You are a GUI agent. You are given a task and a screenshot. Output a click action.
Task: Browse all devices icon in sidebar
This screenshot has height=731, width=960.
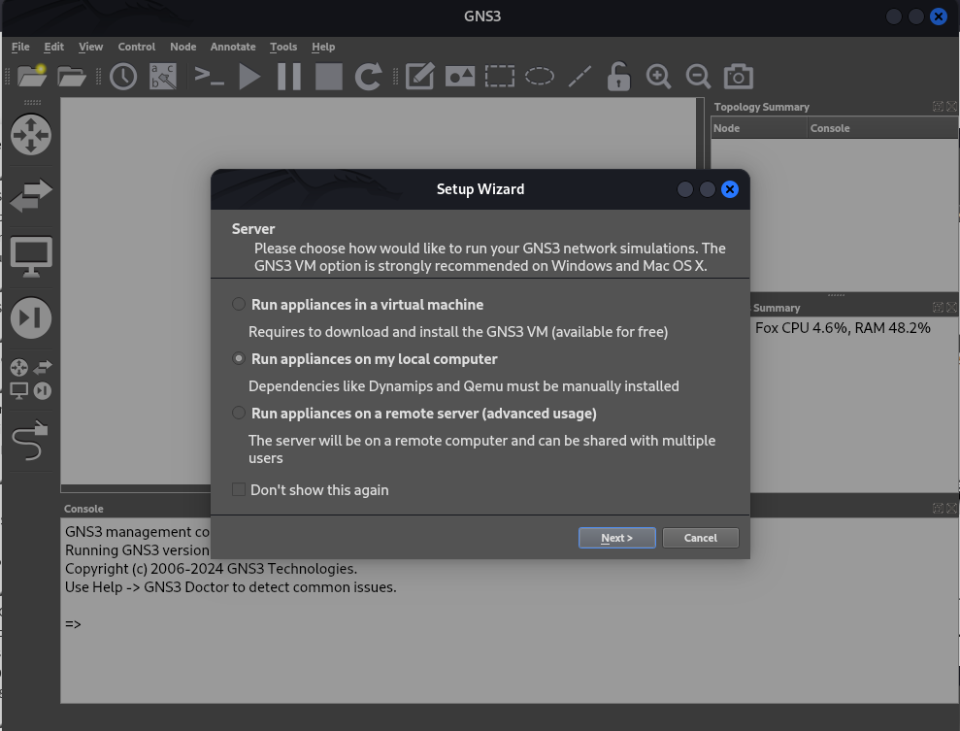(x=31, y=379)
